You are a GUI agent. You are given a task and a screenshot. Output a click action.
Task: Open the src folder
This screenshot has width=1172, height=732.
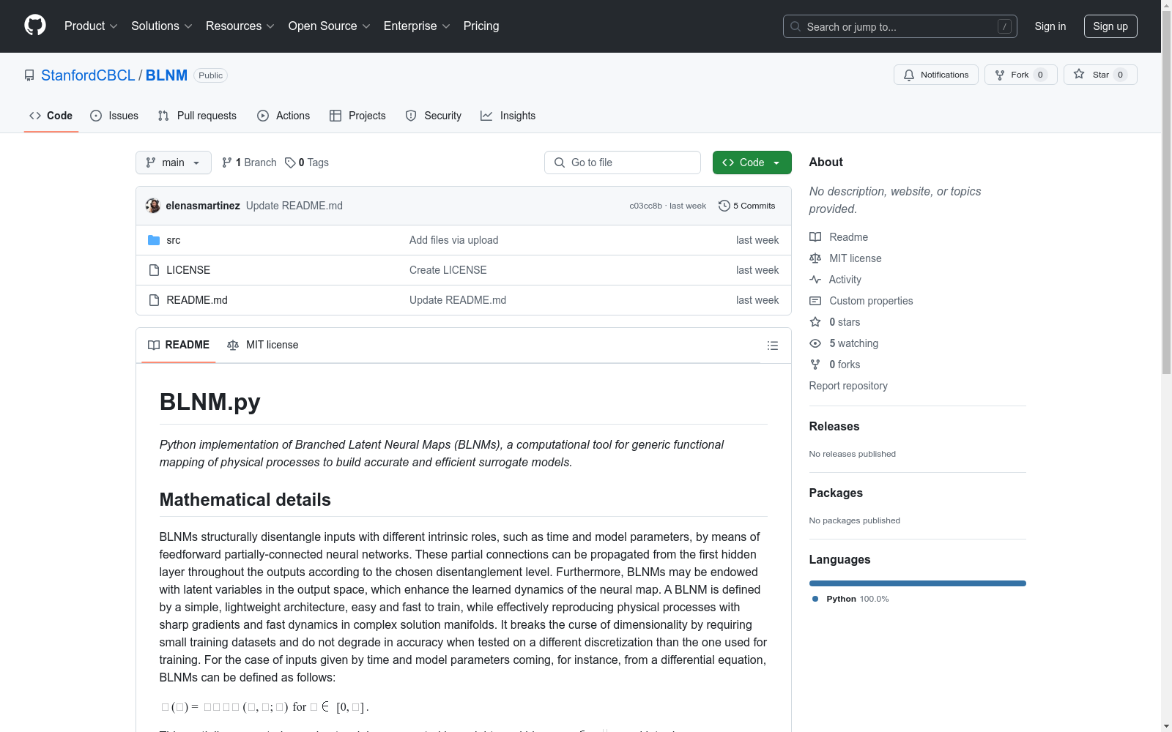pos(174,240)
